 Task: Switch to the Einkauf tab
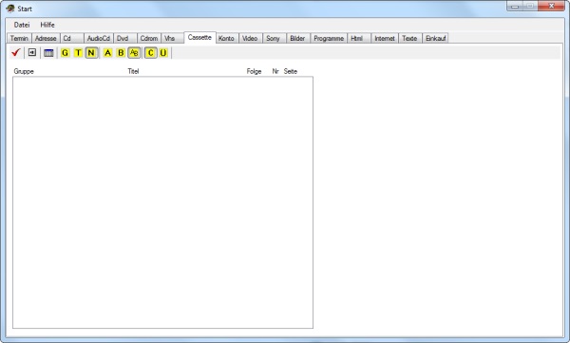[435, 38]
